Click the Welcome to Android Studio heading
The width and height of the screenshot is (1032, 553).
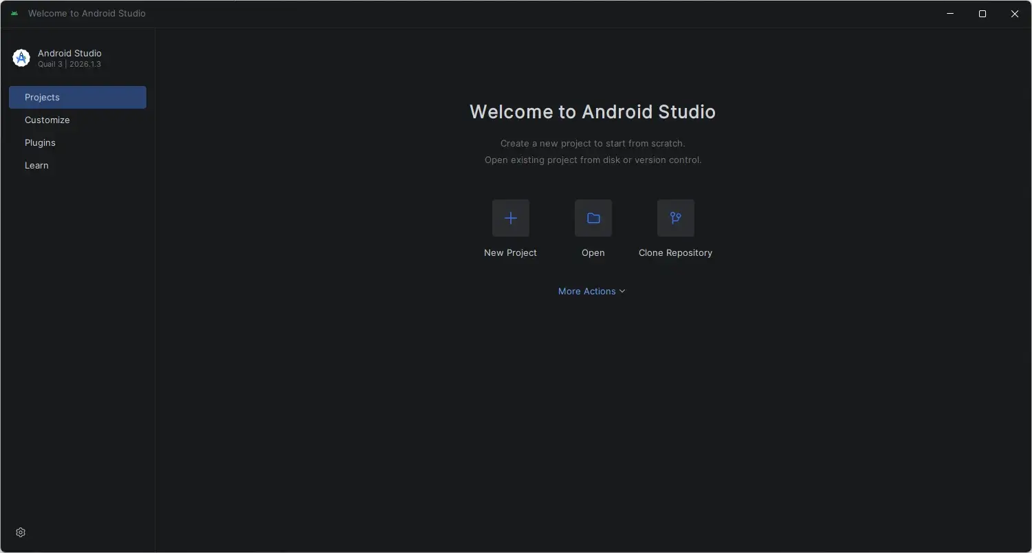(593, 111)
